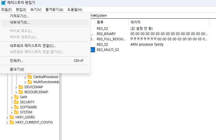Expand the MultifunctionAdapter key chevron
Screen dimensions: 216x140
(x=25, y=82)
